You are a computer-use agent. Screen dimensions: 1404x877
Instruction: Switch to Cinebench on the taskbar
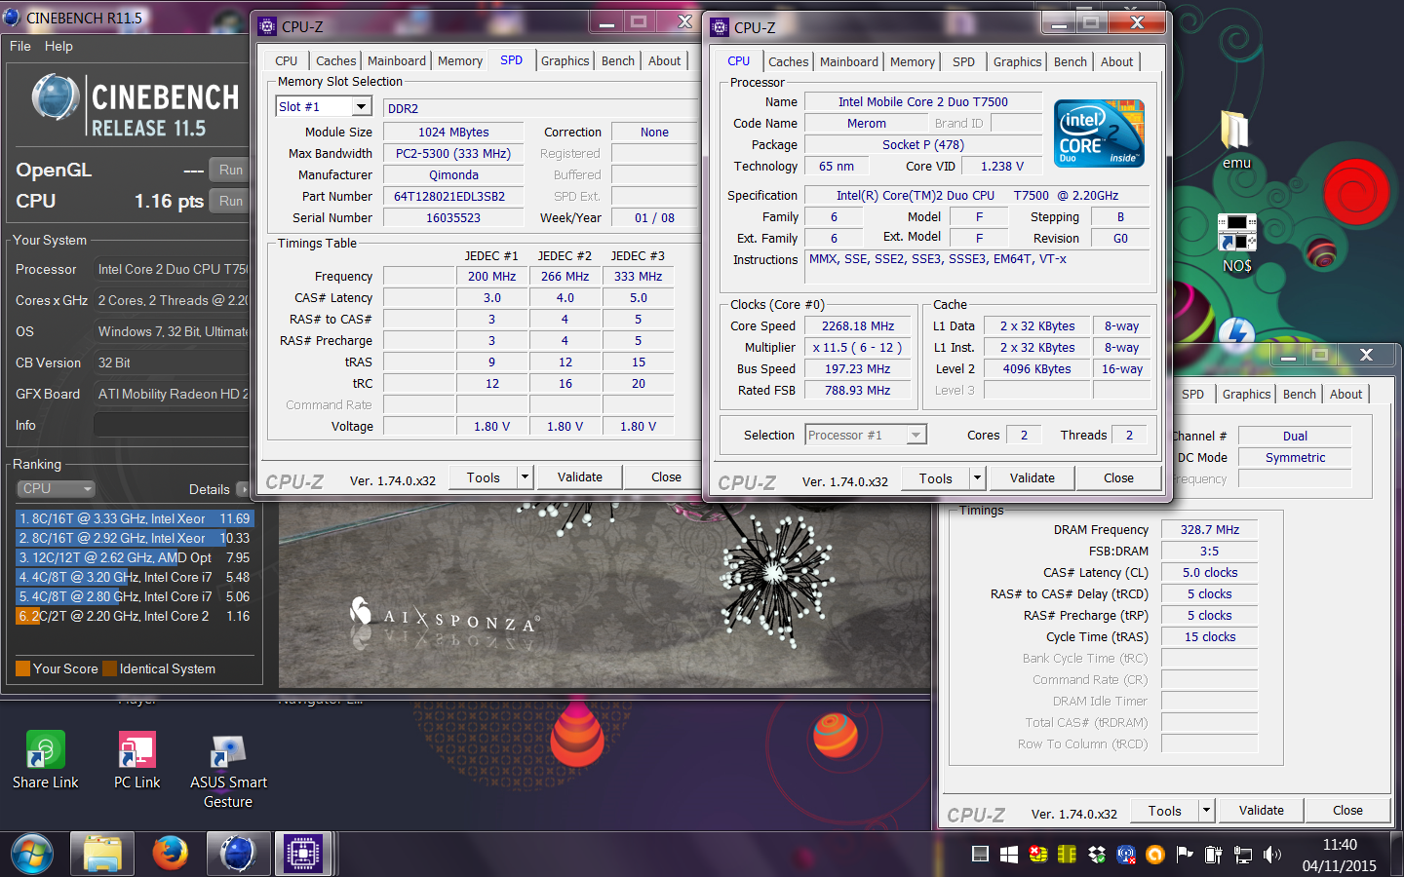coord(237,855)
